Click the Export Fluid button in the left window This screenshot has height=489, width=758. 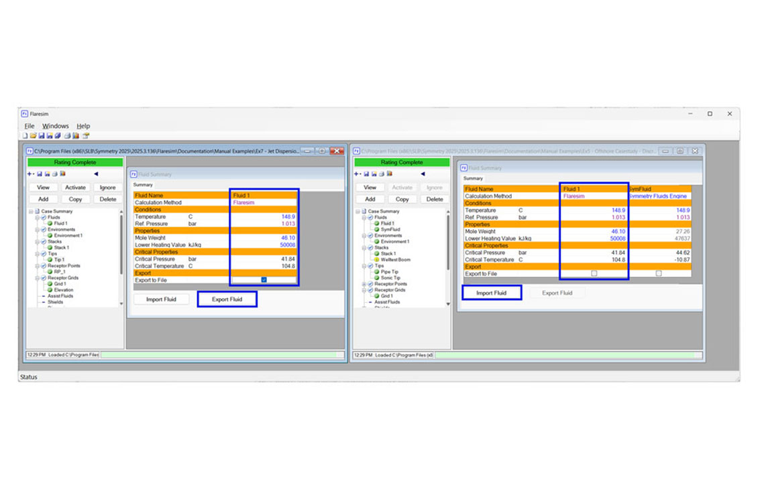[227, 299]
